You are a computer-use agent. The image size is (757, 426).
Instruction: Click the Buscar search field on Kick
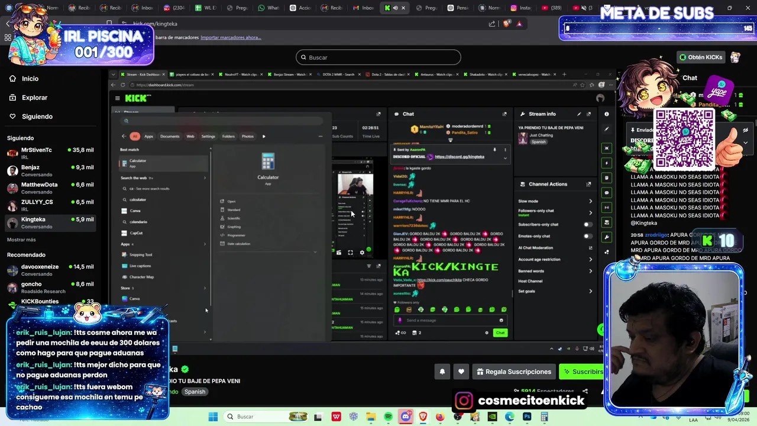(378, 57)
